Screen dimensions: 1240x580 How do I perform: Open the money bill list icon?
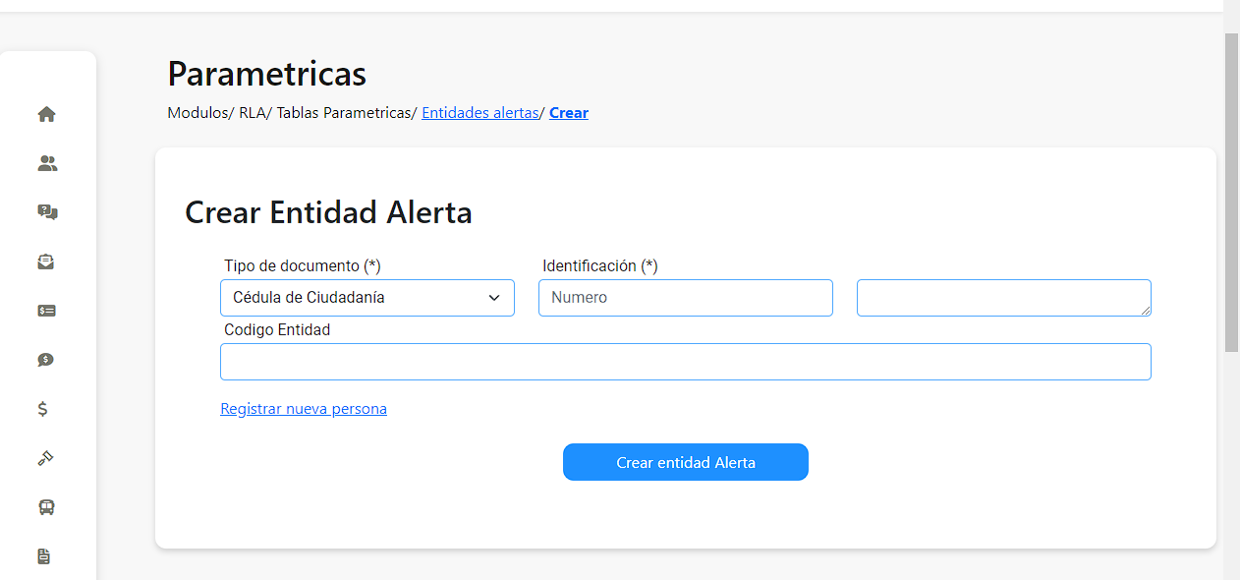tap(46, 311)
